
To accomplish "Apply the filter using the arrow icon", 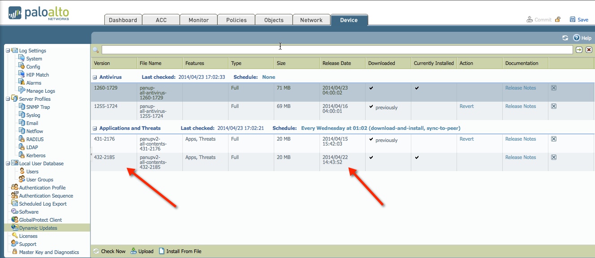I will [x=579, y=50].
